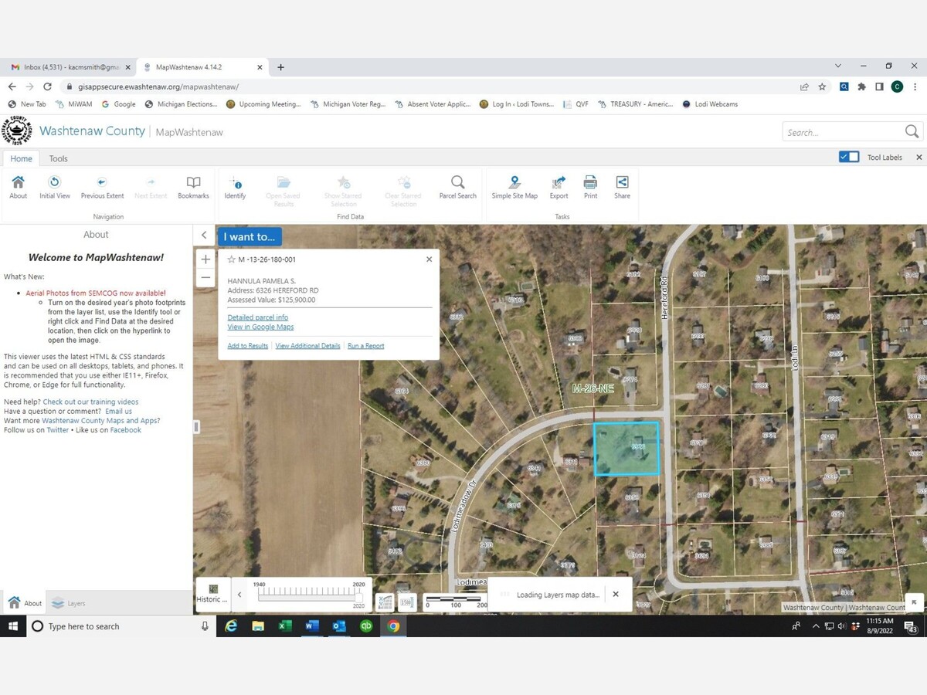Star the parcel M-13-26-180-001
The image size is (927, 695).
231,259
